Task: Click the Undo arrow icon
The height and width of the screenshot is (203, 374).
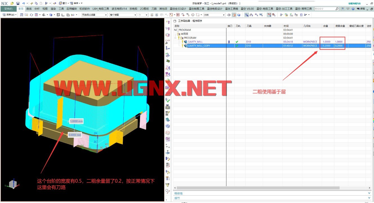Action: tap(23, 3)
